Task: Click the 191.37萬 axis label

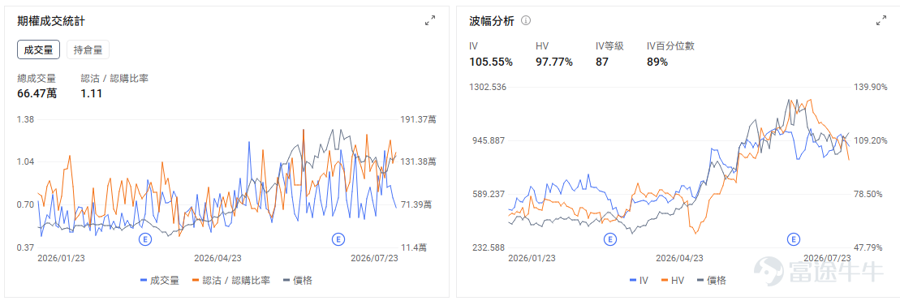Action: click(418, 119)
